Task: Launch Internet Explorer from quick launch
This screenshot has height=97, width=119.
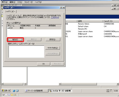Action: (x=14, y=91)
